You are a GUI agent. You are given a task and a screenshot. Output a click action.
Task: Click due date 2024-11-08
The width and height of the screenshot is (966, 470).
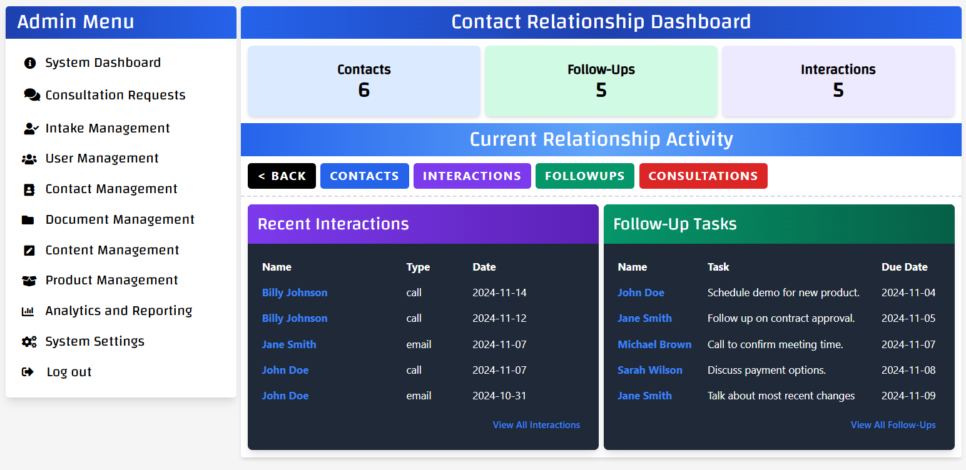tap(908, 370)
